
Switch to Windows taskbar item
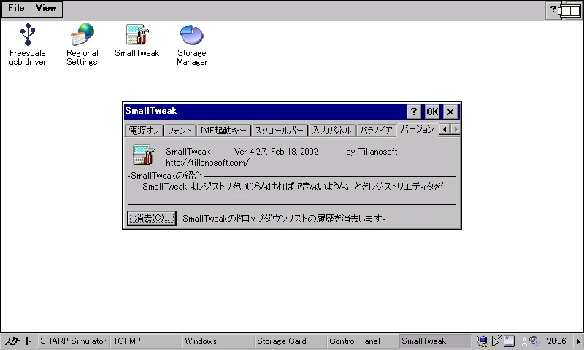tap(218, 341)
